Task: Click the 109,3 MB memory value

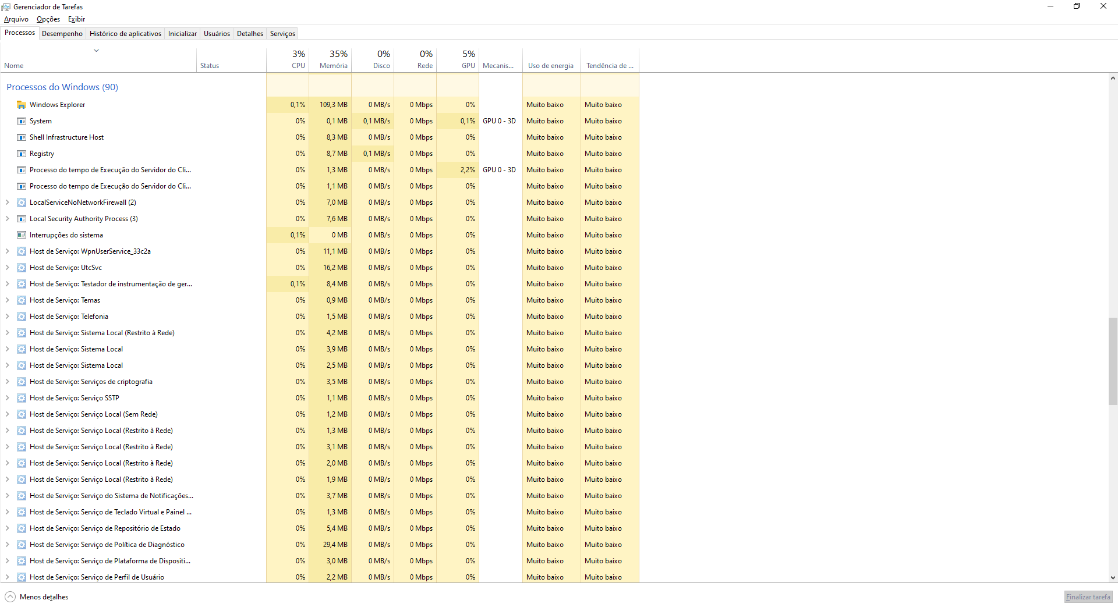Action: click(x=333, y=105)
